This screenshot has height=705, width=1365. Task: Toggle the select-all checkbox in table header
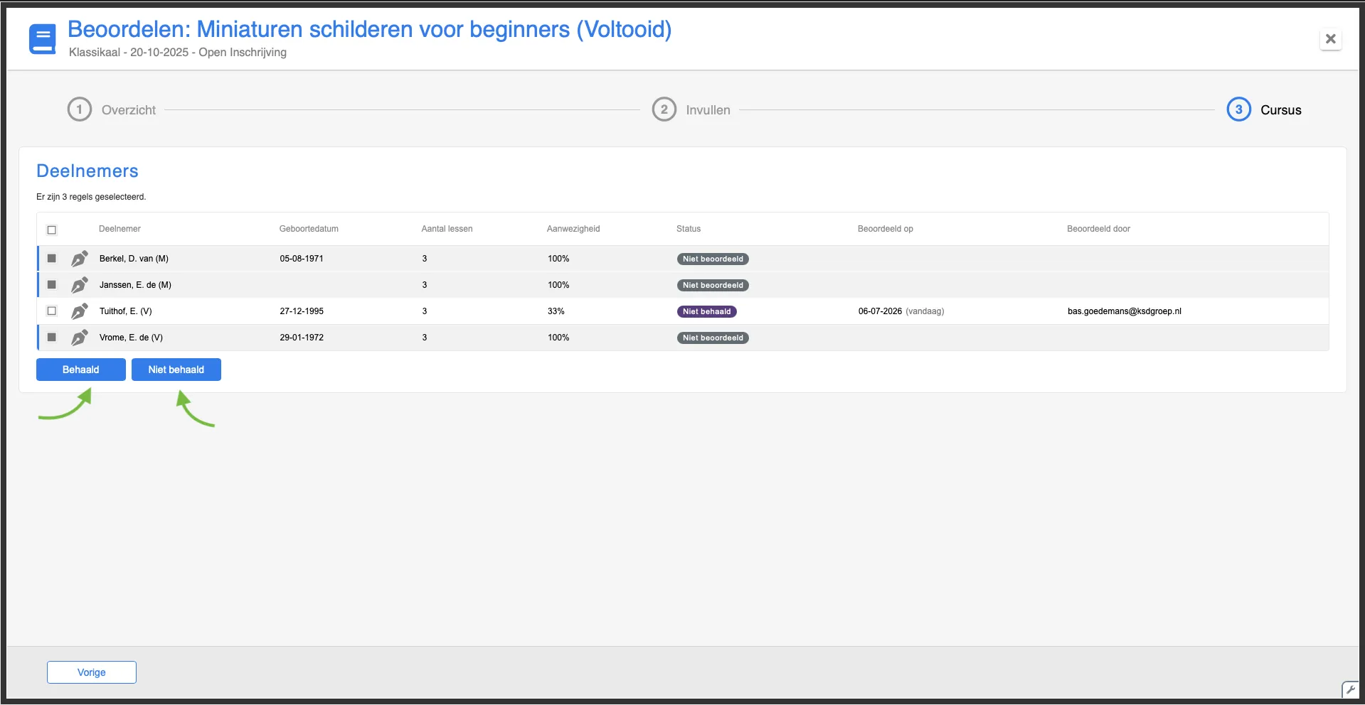pos(52,230)
